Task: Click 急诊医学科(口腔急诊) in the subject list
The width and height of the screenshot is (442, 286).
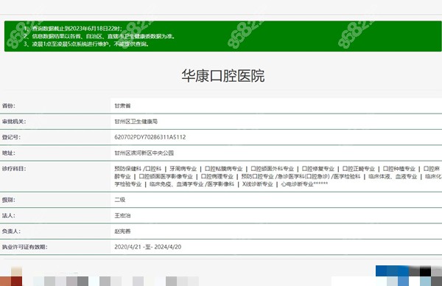Action: coord(304,177)
